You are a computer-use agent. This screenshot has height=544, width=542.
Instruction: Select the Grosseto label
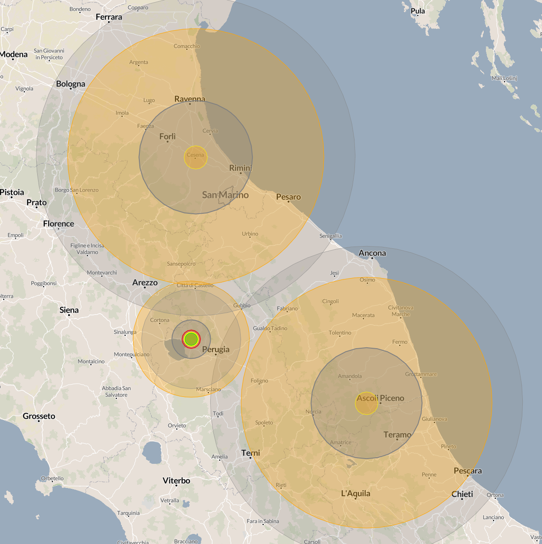[x=39, y=416]
